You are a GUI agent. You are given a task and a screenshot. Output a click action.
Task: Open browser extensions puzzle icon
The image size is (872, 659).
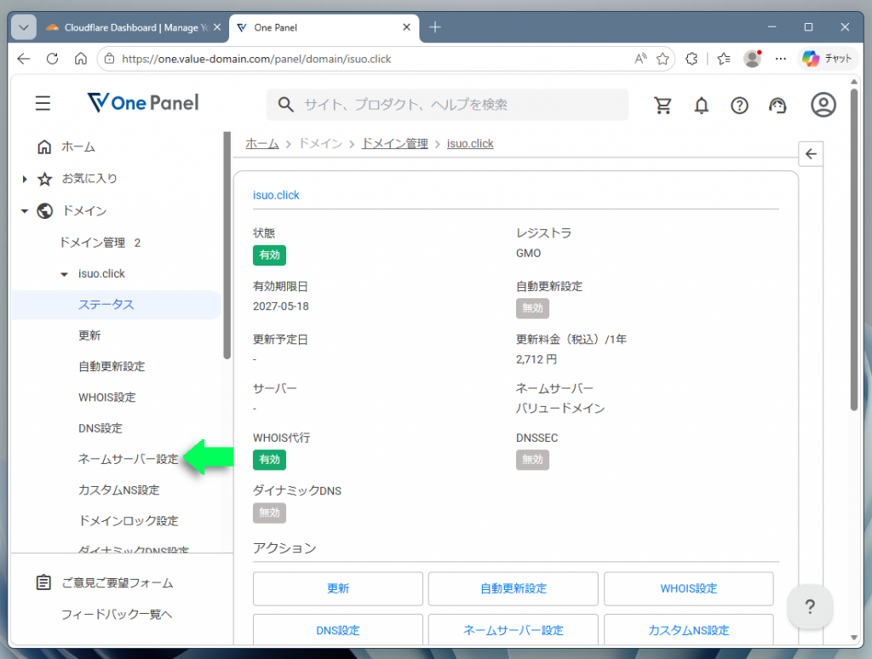[x=691, y=59]
